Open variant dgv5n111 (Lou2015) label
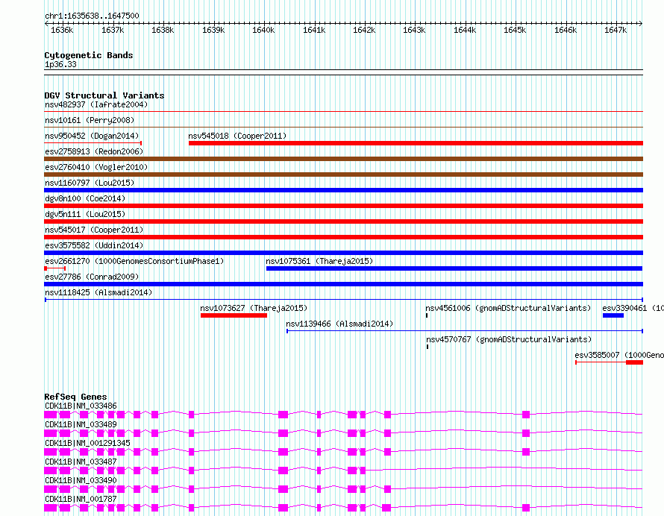Viewport: 664px width, 516px height. [x=85, y=214]
